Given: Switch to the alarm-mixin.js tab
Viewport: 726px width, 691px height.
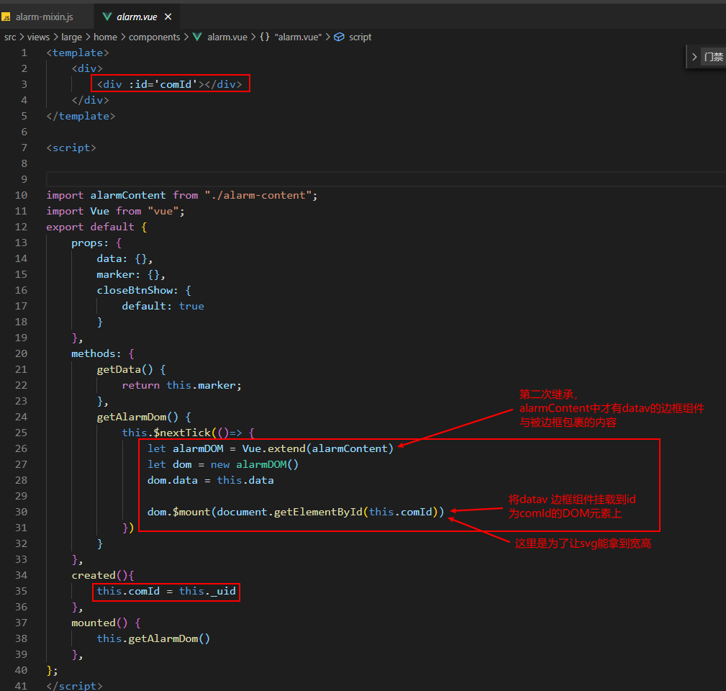Looking at the screenshot, I should [45, 17].
